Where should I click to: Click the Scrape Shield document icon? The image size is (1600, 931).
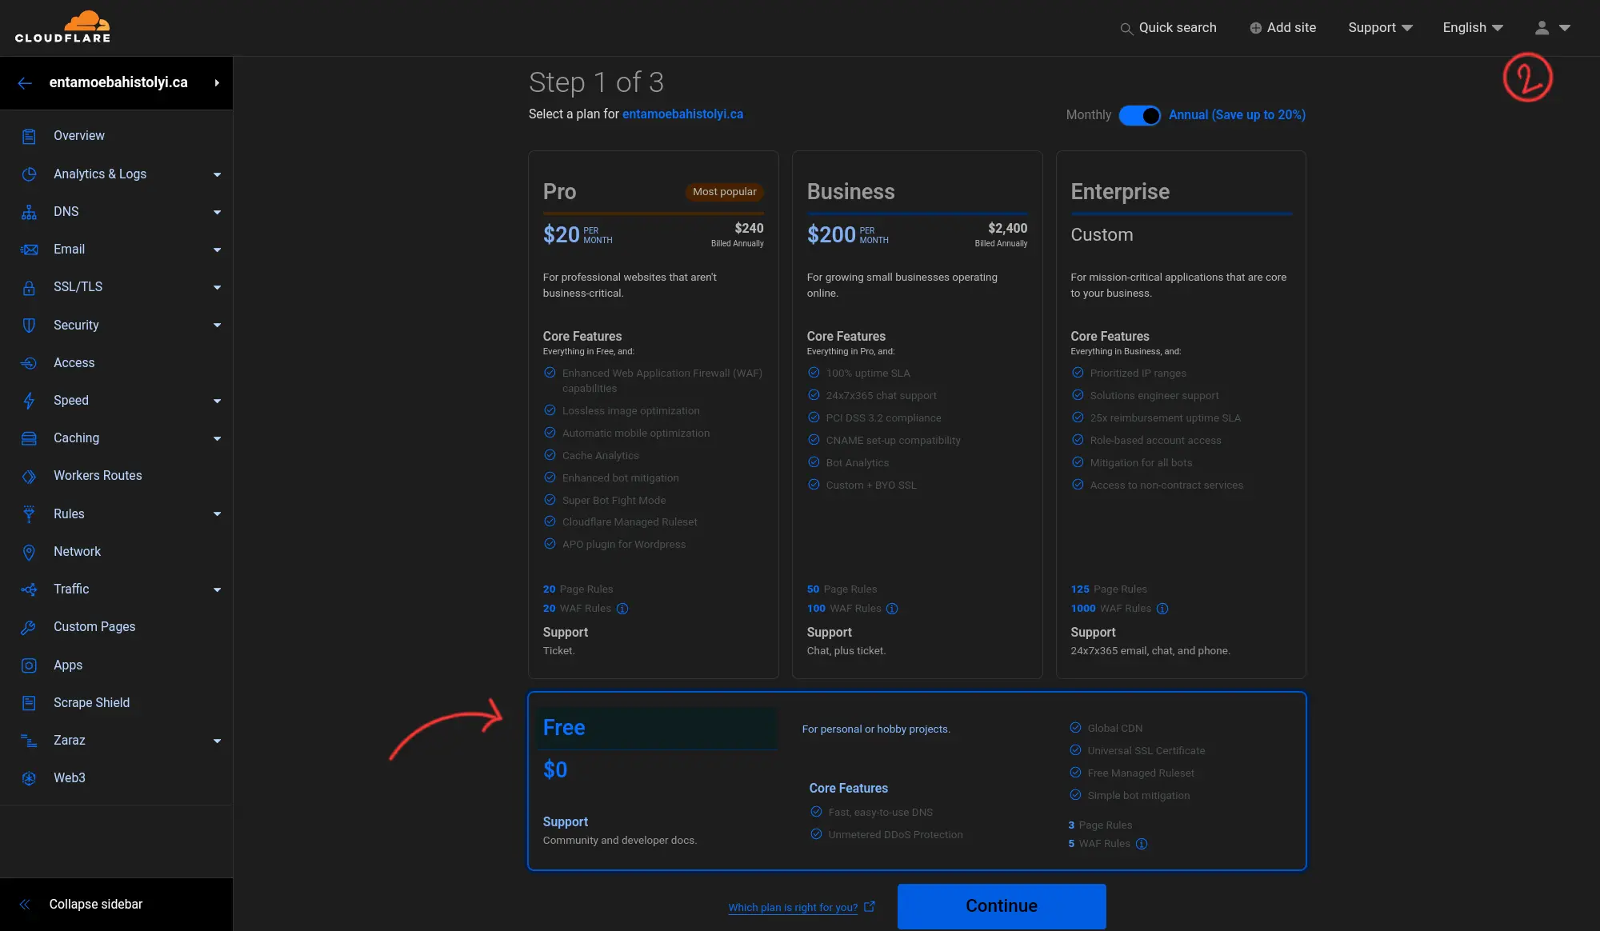coord(29,703)
